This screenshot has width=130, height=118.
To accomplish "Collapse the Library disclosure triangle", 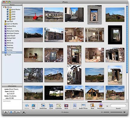I will pos(4,7).
